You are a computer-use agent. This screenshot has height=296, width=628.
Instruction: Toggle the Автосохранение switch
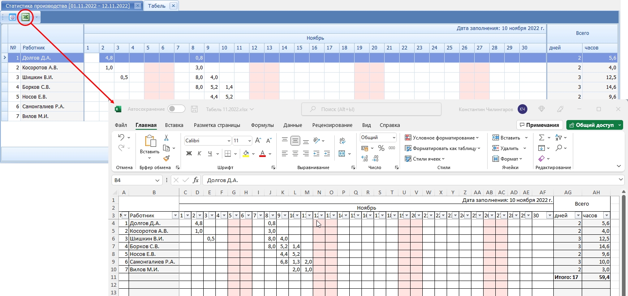point(176,109)
